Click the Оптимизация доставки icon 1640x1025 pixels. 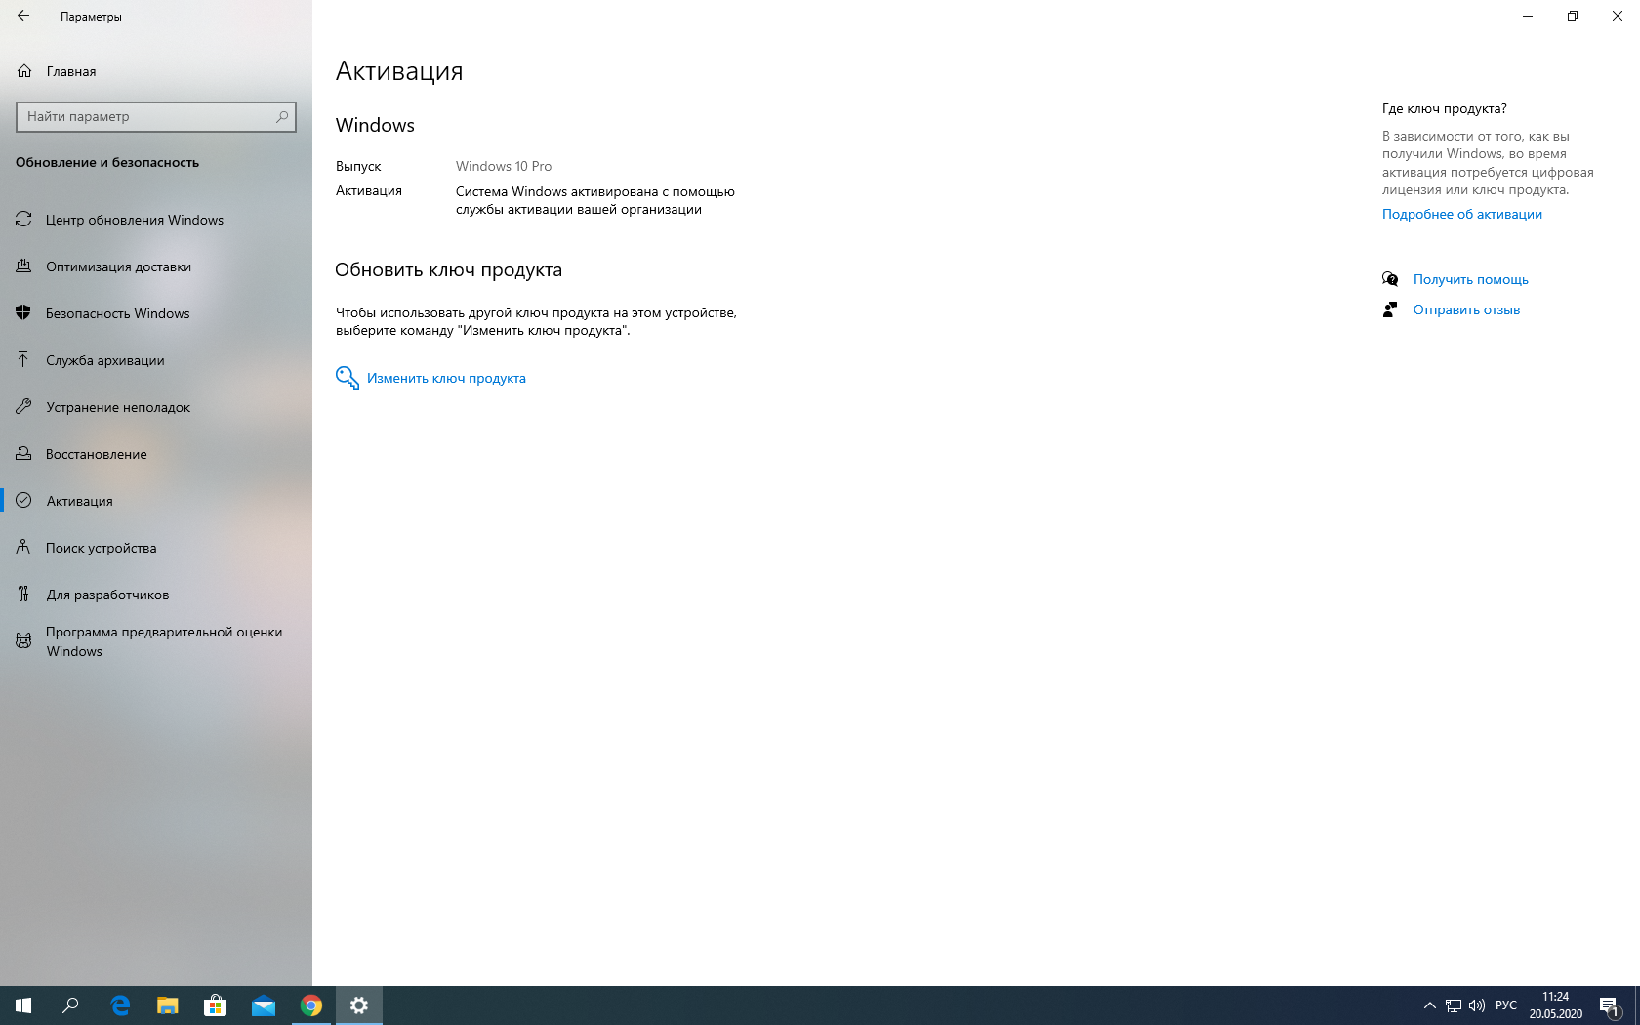[23, 266]
